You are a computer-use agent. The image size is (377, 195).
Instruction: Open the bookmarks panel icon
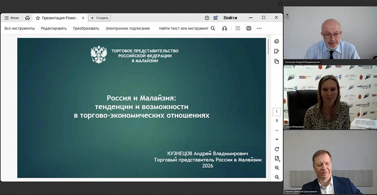tap(277, 51)
